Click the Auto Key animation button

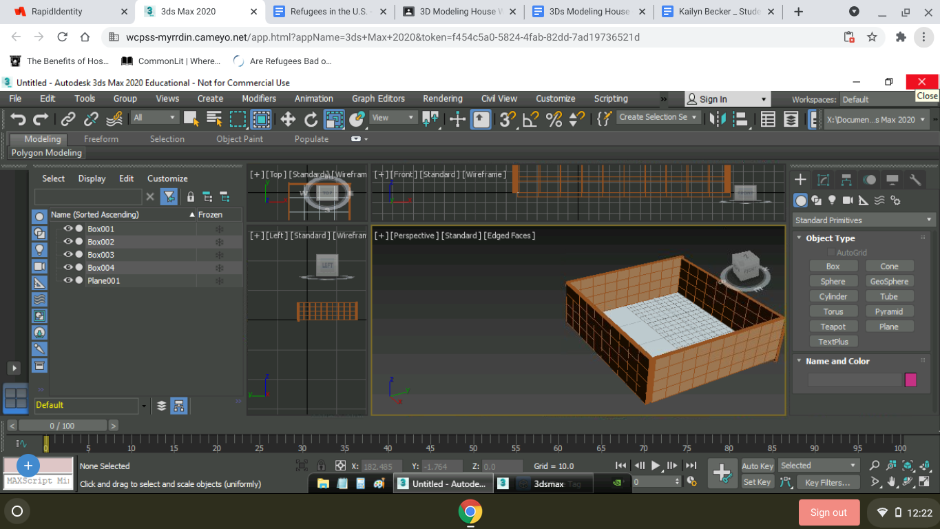coord(757,466)
